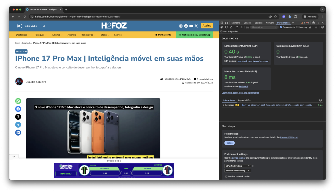Uncheck the Screenshots checkbox

pyautogui.click(x=281, y=27)
